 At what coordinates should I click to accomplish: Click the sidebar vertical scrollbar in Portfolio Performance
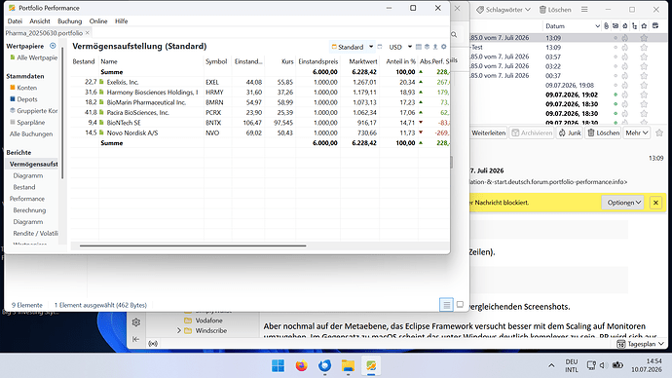coord(62,114)
